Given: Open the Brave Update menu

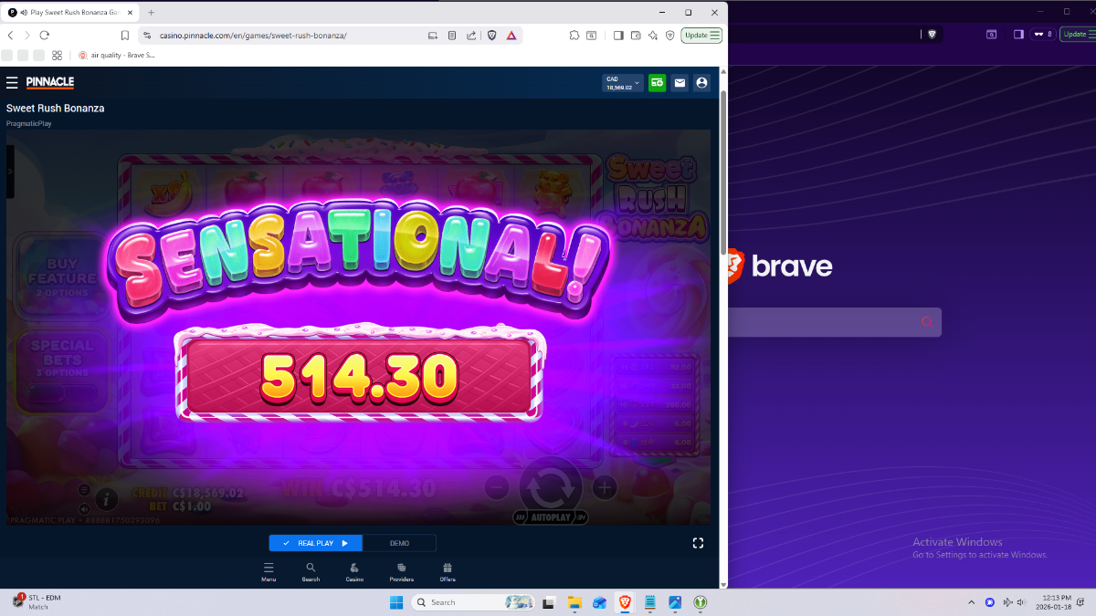Looking at the screenshot, I should (701, 36).
